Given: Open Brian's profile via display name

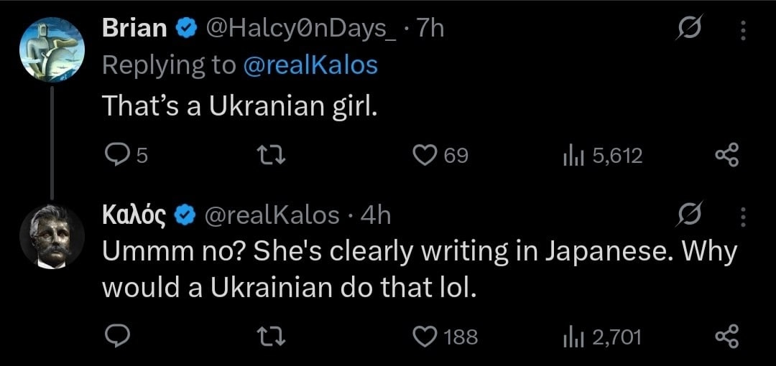Looking at the screenshot, I should (x=135, y=28).
